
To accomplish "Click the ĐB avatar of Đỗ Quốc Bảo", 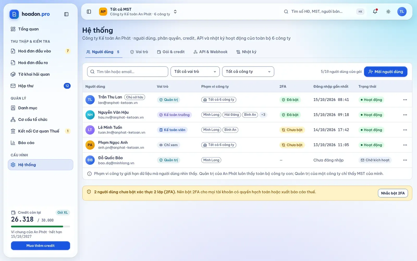I will pyautogui.click(x=90, y=160).
